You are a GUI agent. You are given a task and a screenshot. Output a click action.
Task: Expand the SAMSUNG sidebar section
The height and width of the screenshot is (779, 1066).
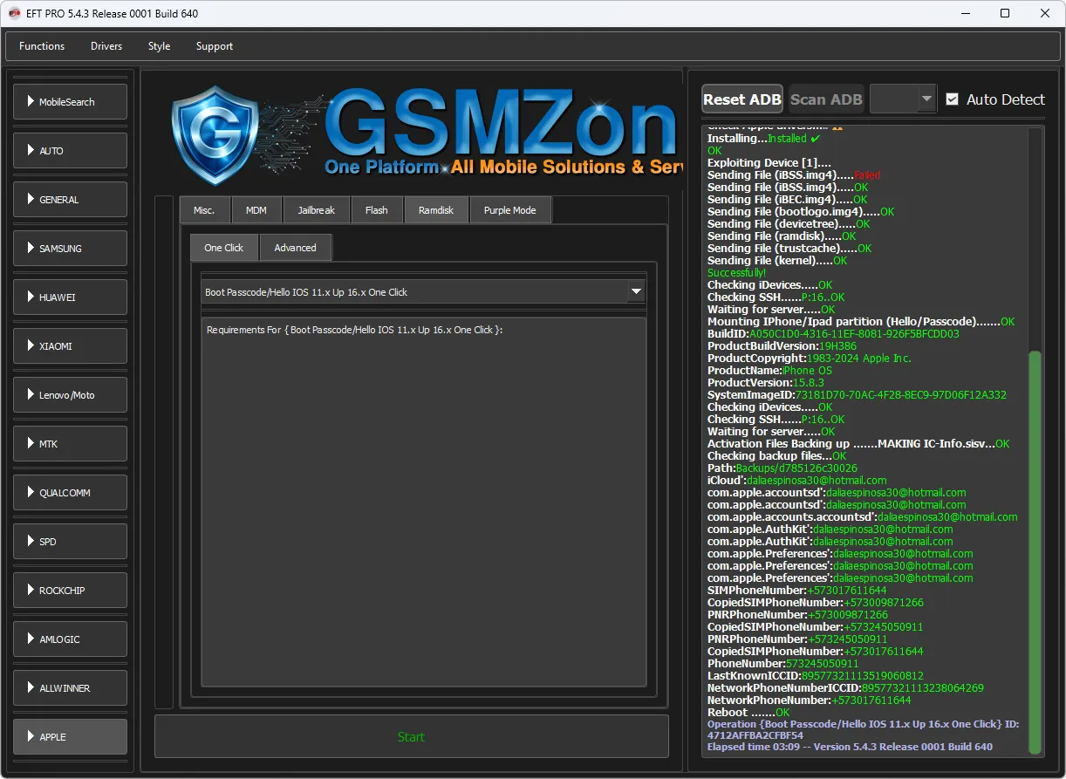coord(70,249)
